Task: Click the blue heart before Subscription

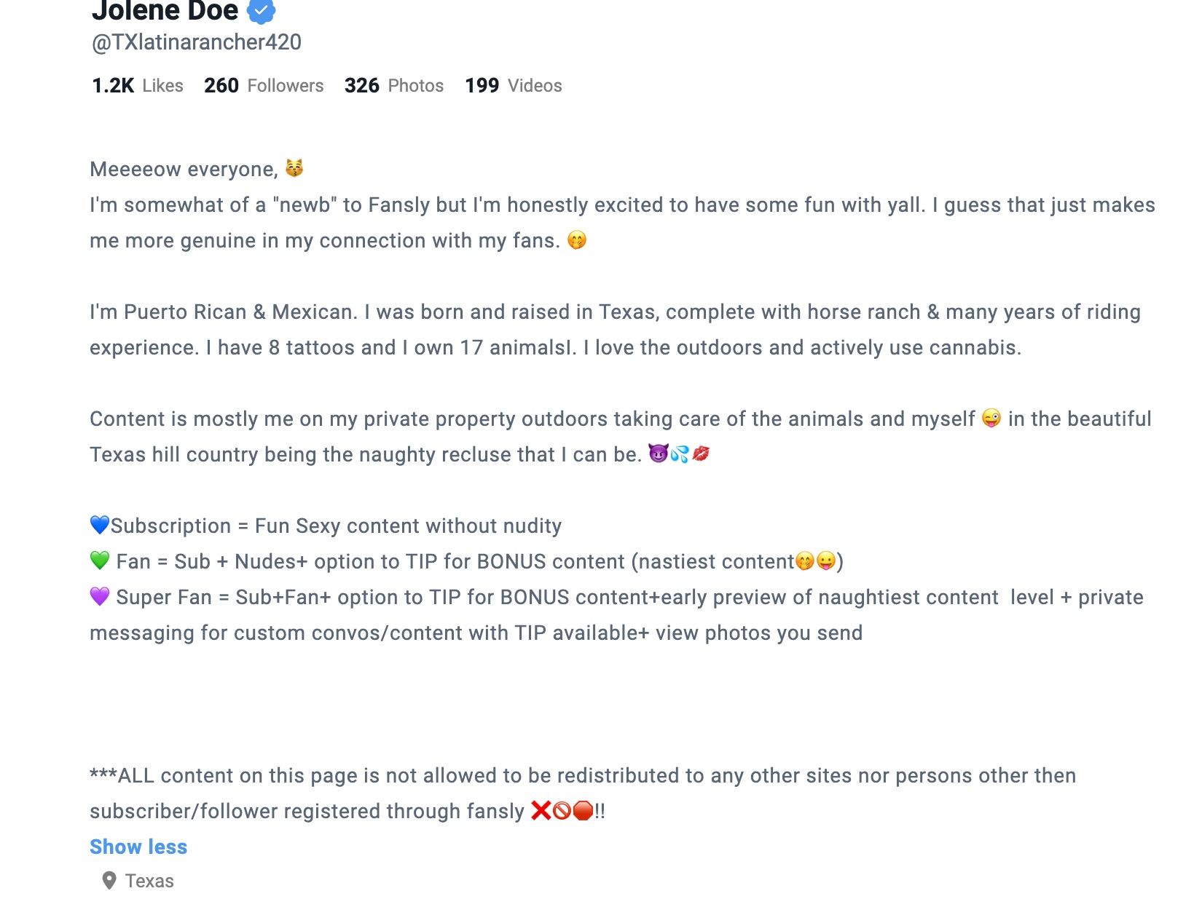Action: [100, 524]
